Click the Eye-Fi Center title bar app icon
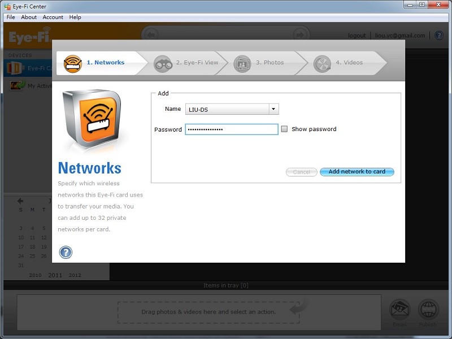Screen dimensions: 452x339 tap(7, 6)
